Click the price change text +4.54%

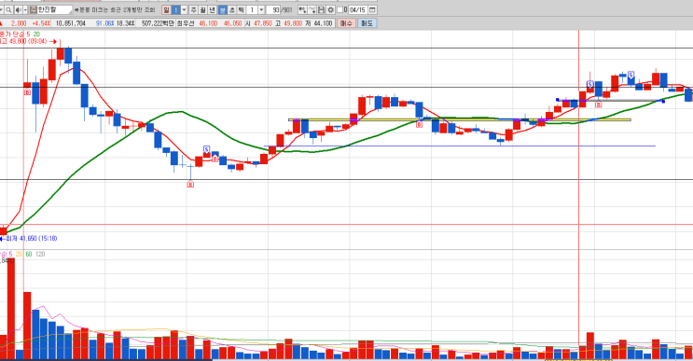(x=41, y=23)
